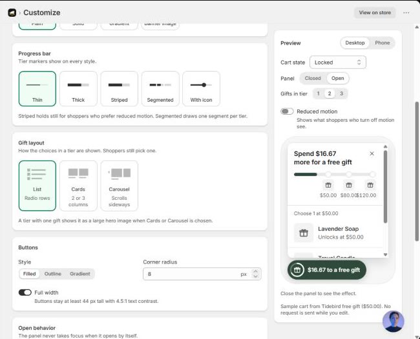Image resolution: width=420 pixels, height=339 pixels.
Task: Click the preview scroll down arrow
Action: [386, 255]
